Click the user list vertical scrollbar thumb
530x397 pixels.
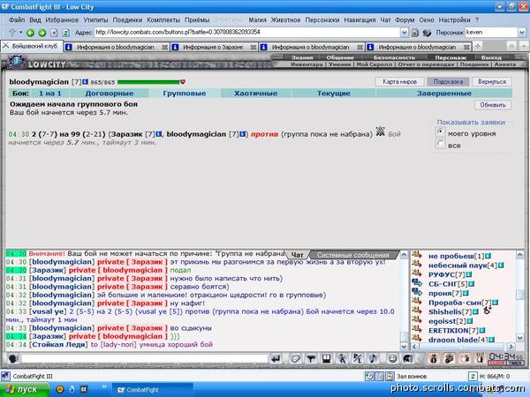point(520,295)
